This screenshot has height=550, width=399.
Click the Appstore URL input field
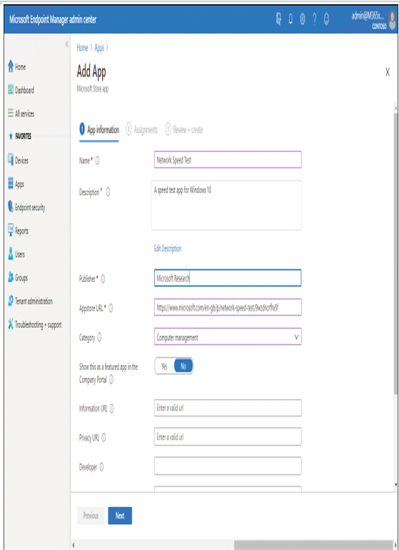pyautogui.click(x=228, y=307)
